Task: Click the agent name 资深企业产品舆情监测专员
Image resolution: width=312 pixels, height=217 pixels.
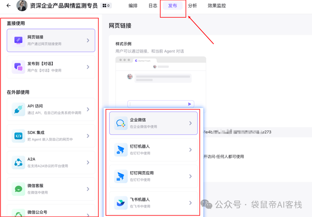Action: coord(64,6)
